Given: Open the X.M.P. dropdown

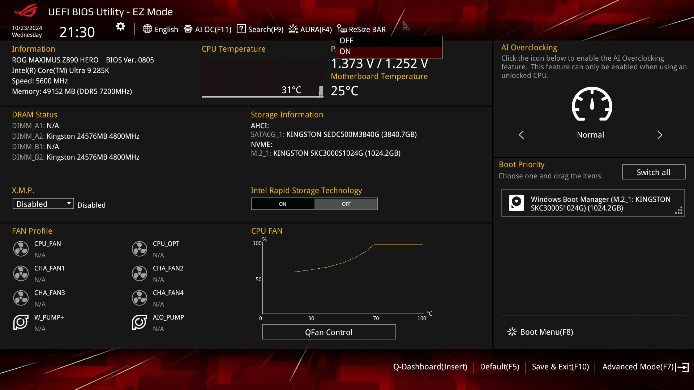Looking at the screenshot, I should [x=43, y=203].
